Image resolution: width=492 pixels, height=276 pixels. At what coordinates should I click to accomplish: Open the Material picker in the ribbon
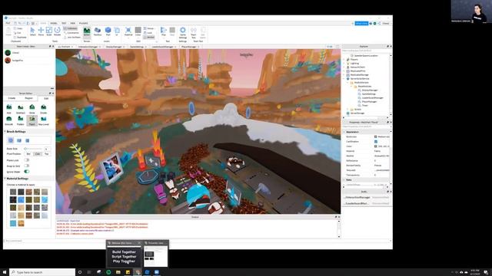point(128,31)
